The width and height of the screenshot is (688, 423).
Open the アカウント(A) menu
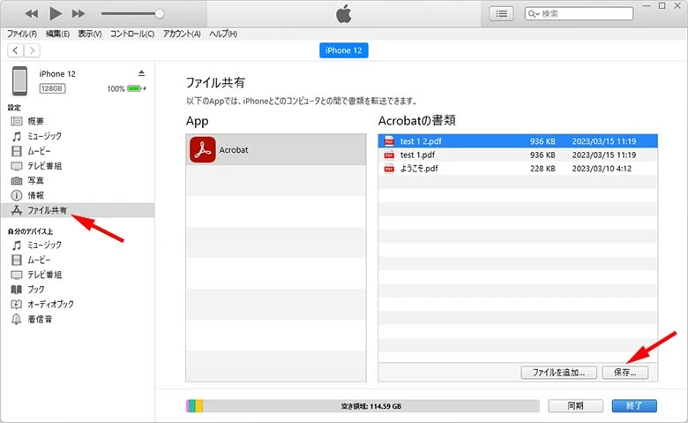pos(182,34)
